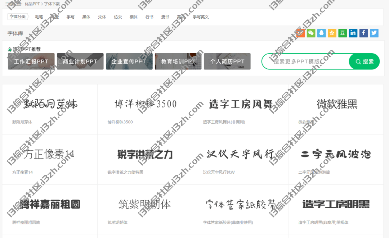Open 字体管家纸胶带 font preview image
389x238 pixels.
[x=241, y=204]
